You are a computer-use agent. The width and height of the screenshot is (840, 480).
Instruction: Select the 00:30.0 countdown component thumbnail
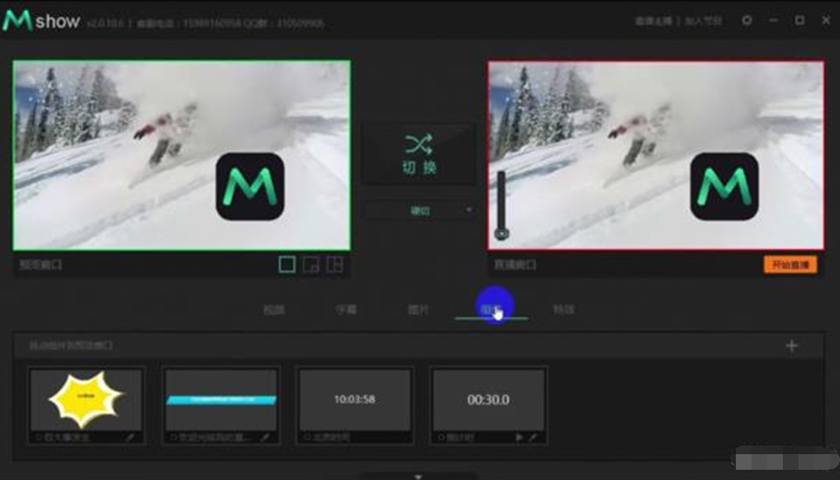tap(488, 399)
